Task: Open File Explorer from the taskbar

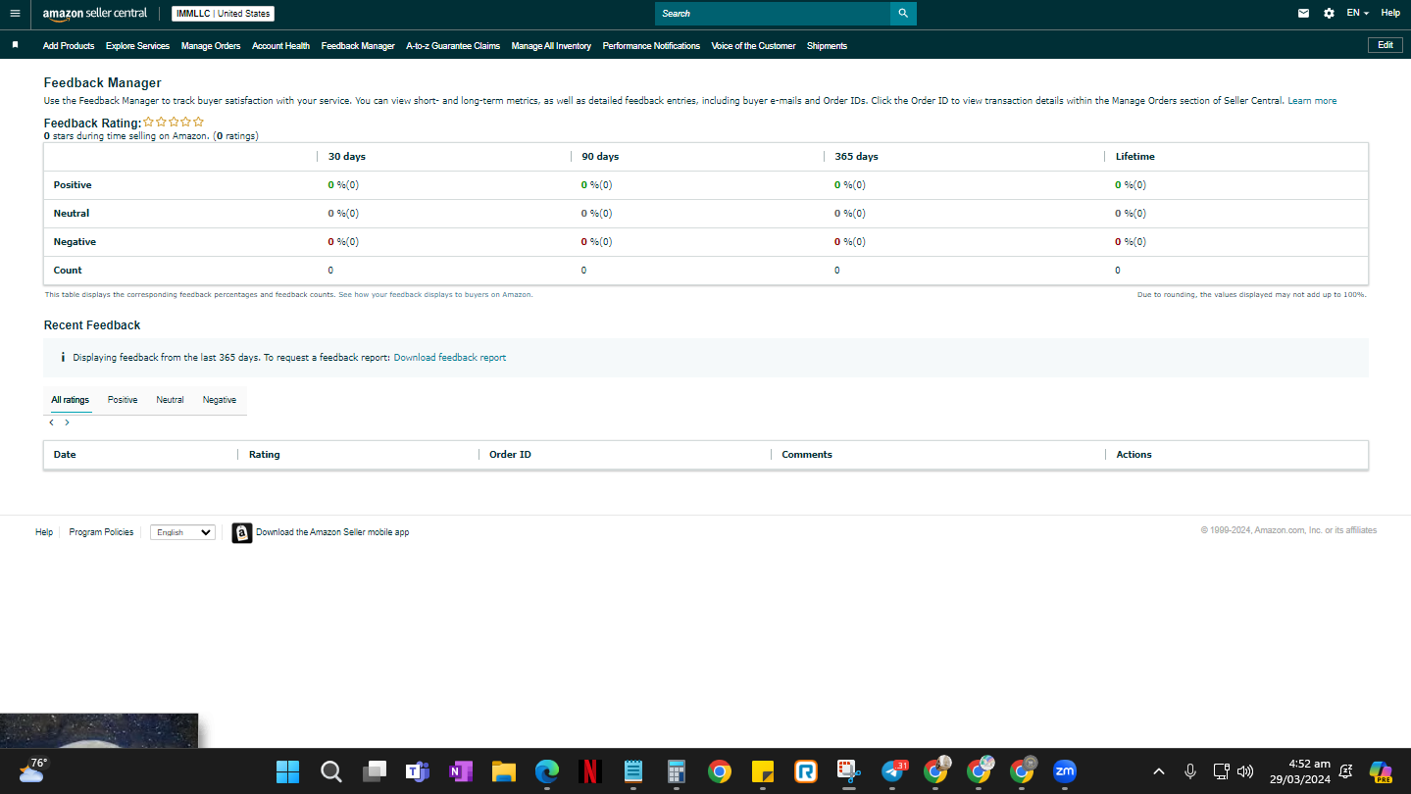Action: (x=504, y=771)
